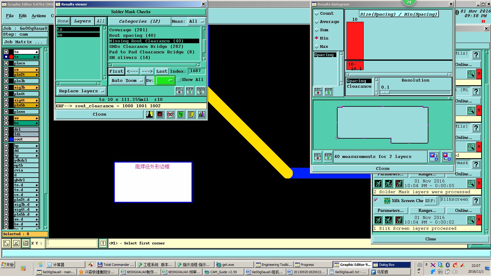Click the REF icon in Results viewer
This screenshot has width=491, height=276.
(190, 91)
